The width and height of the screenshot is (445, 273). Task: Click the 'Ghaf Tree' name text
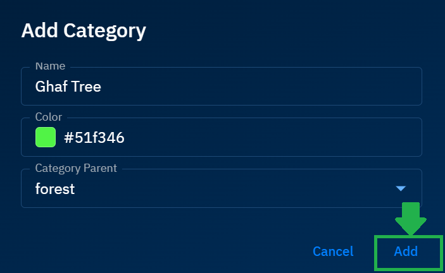pos(68,87)
